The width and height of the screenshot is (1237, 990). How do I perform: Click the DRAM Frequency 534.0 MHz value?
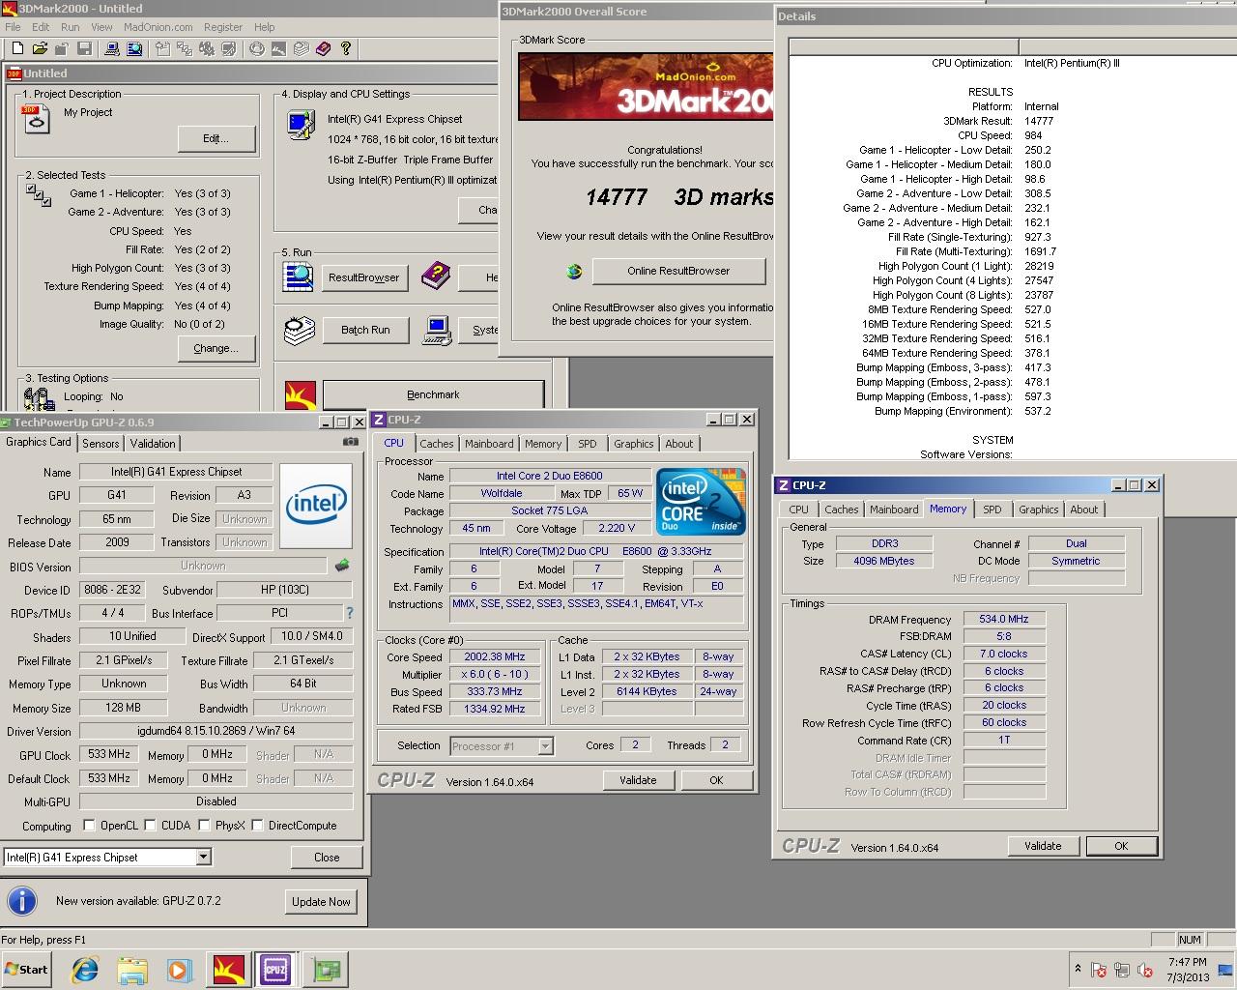point(1004,620)
